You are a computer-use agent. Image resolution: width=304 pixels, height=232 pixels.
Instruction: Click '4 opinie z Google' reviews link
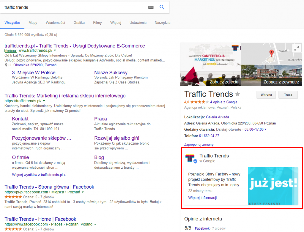(x=224, y=102)
